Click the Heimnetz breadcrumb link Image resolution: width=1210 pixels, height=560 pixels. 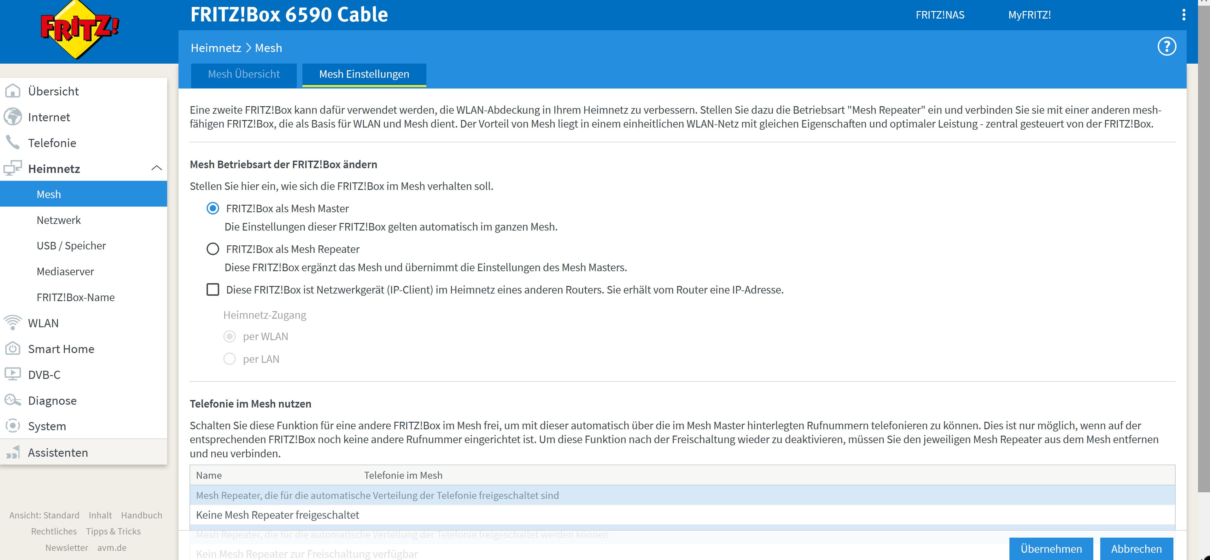click(216, 48)
